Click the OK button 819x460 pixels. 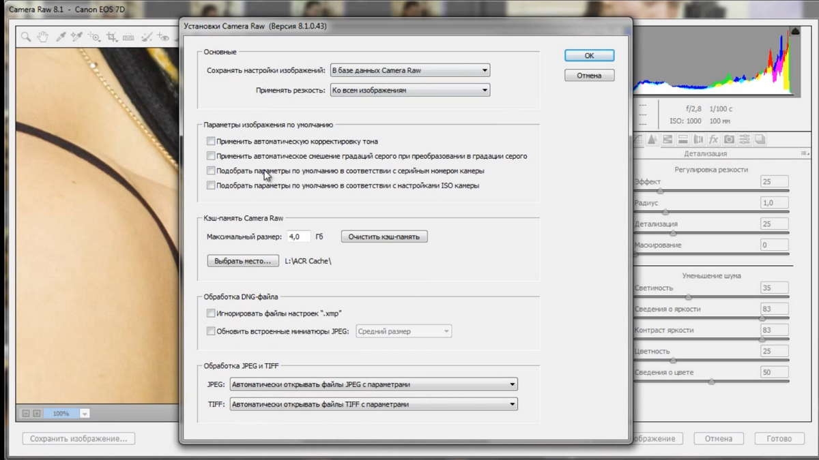(589, 56)
